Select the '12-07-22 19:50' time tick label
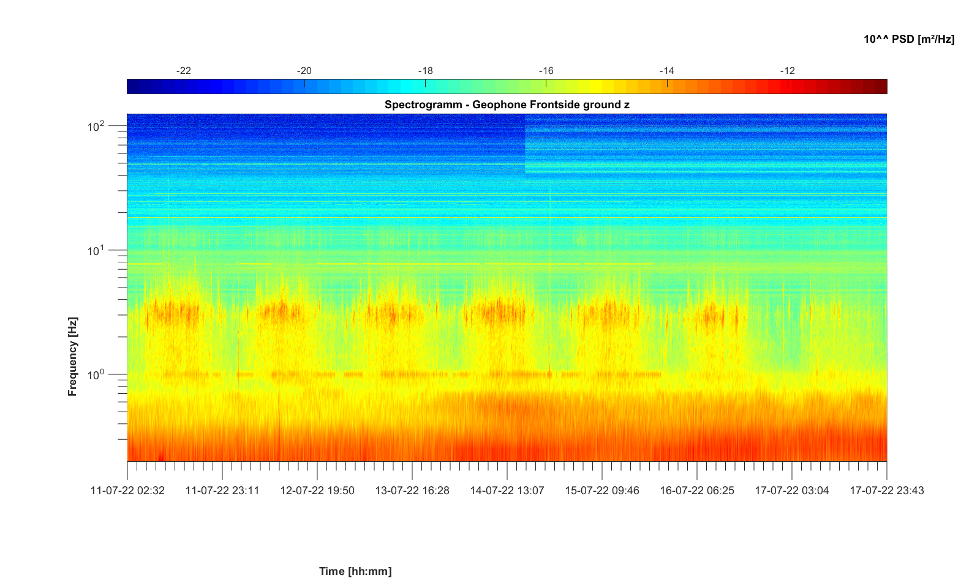The image size is (980, 578). coord(317,491)
